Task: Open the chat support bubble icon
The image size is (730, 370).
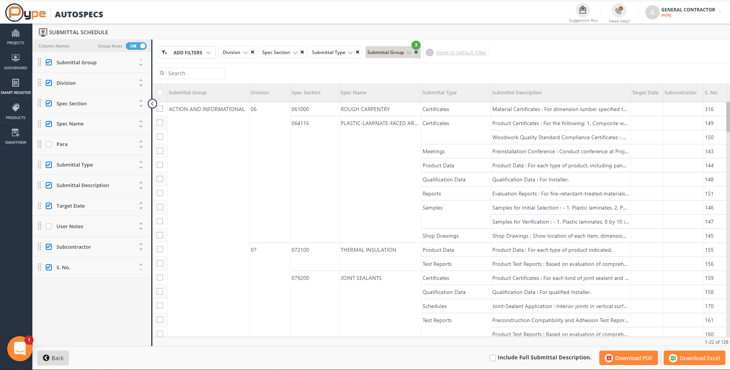Action: pyautogui.click(x=19, y=349)
